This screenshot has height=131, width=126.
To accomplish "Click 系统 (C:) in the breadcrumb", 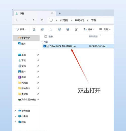I will (79, 20).
